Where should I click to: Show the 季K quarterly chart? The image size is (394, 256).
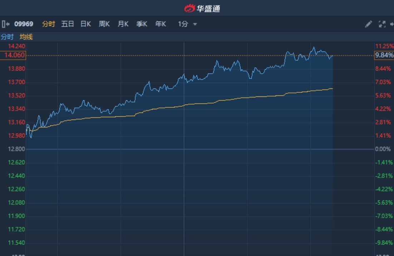pos(142,24)
